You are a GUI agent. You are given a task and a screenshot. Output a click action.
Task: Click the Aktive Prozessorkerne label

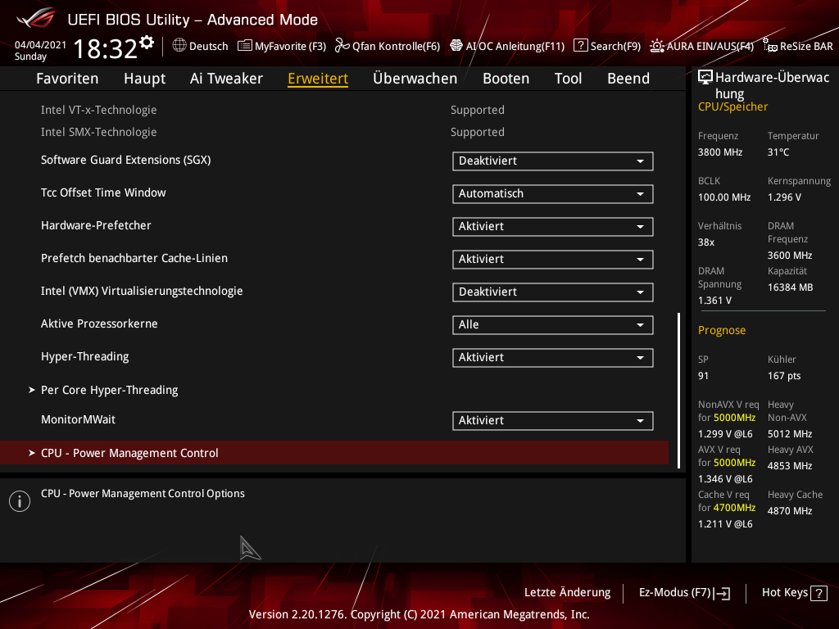[x=99, y=324]
